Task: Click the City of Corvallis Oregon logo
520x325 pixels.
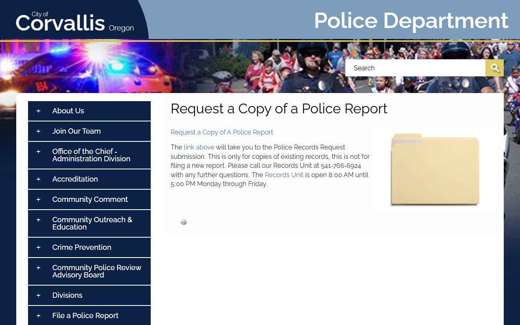Action: pyautogui.click(x=75, y=22)
